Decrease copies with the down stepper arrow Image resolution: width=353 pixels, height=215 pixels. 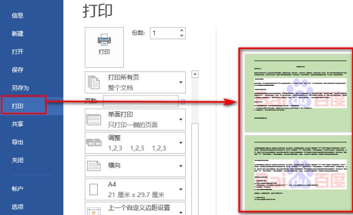(182, 36)
